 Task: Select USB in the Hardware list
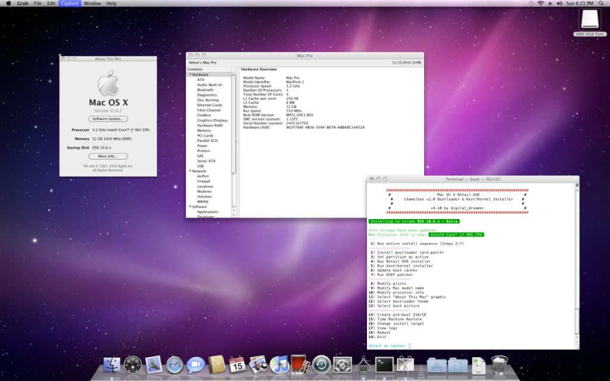tap(200, 166)
